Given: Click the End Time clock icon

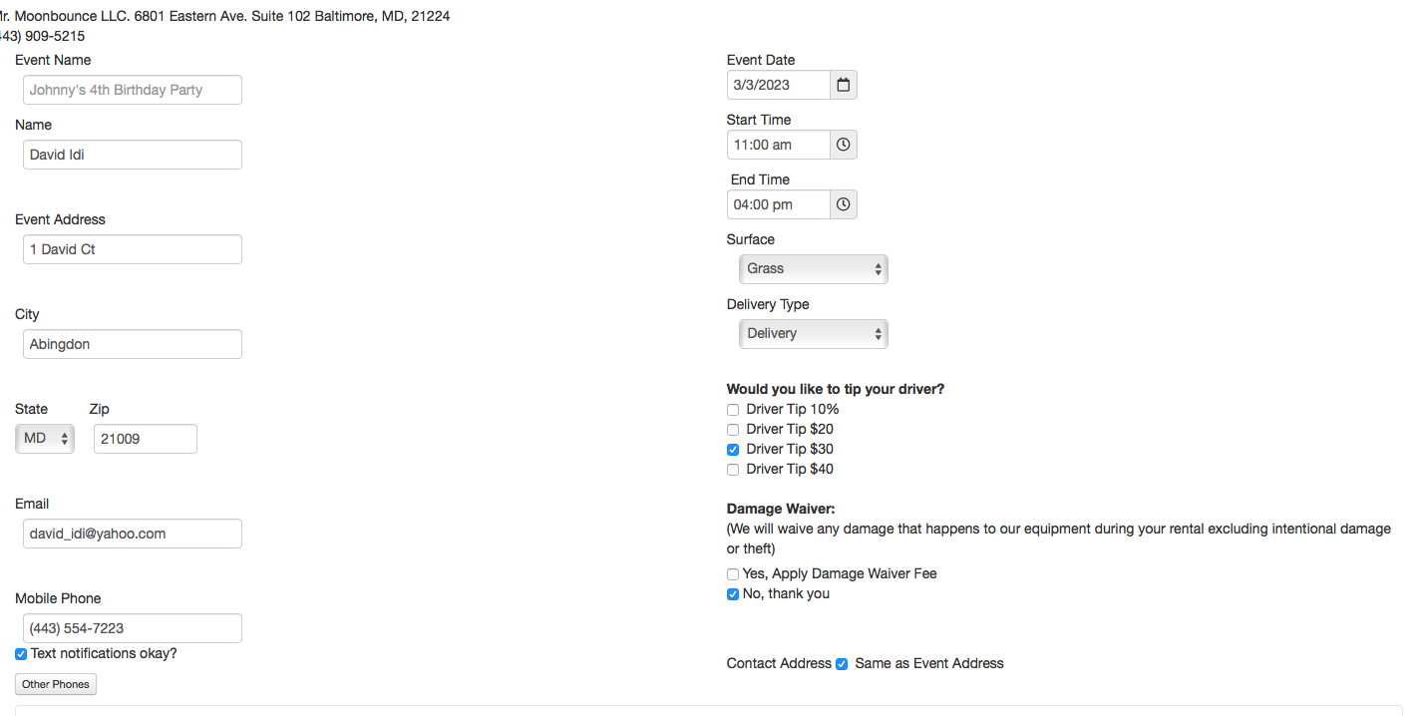Looking at the screenshot, I should (843, 204).
